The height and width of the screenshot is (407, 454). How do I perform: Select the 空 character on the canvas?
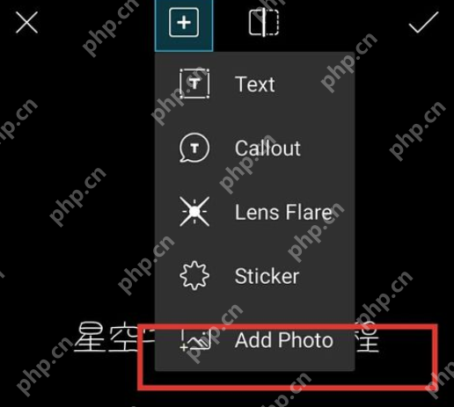tap(124, 337)
